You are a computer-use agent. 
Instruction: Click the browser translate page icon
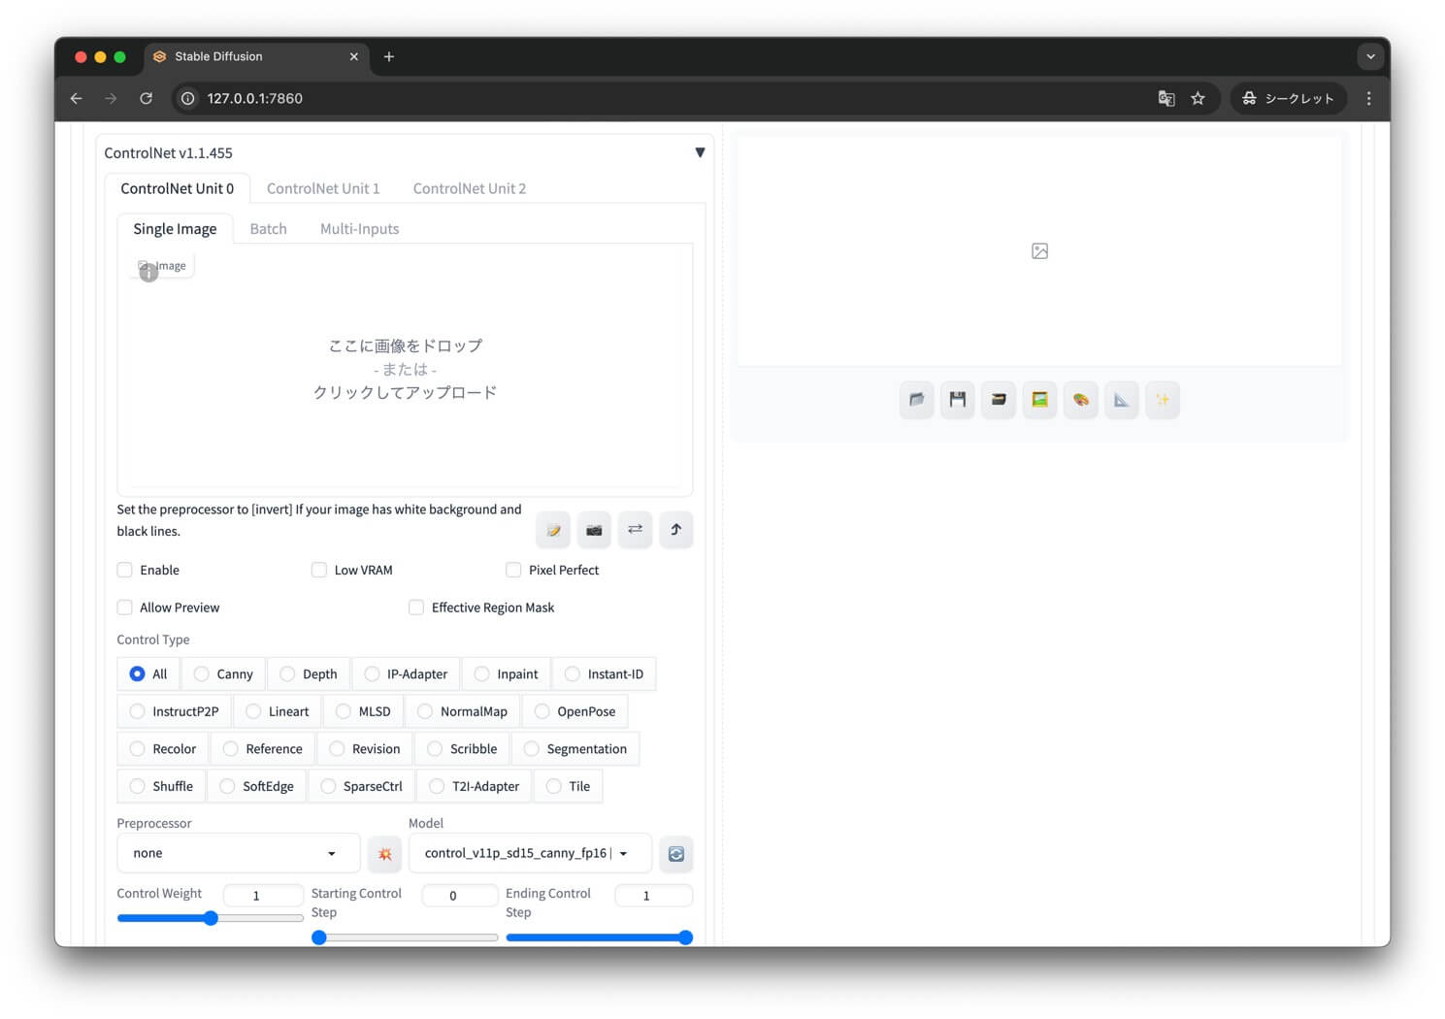pos(1166,98)
